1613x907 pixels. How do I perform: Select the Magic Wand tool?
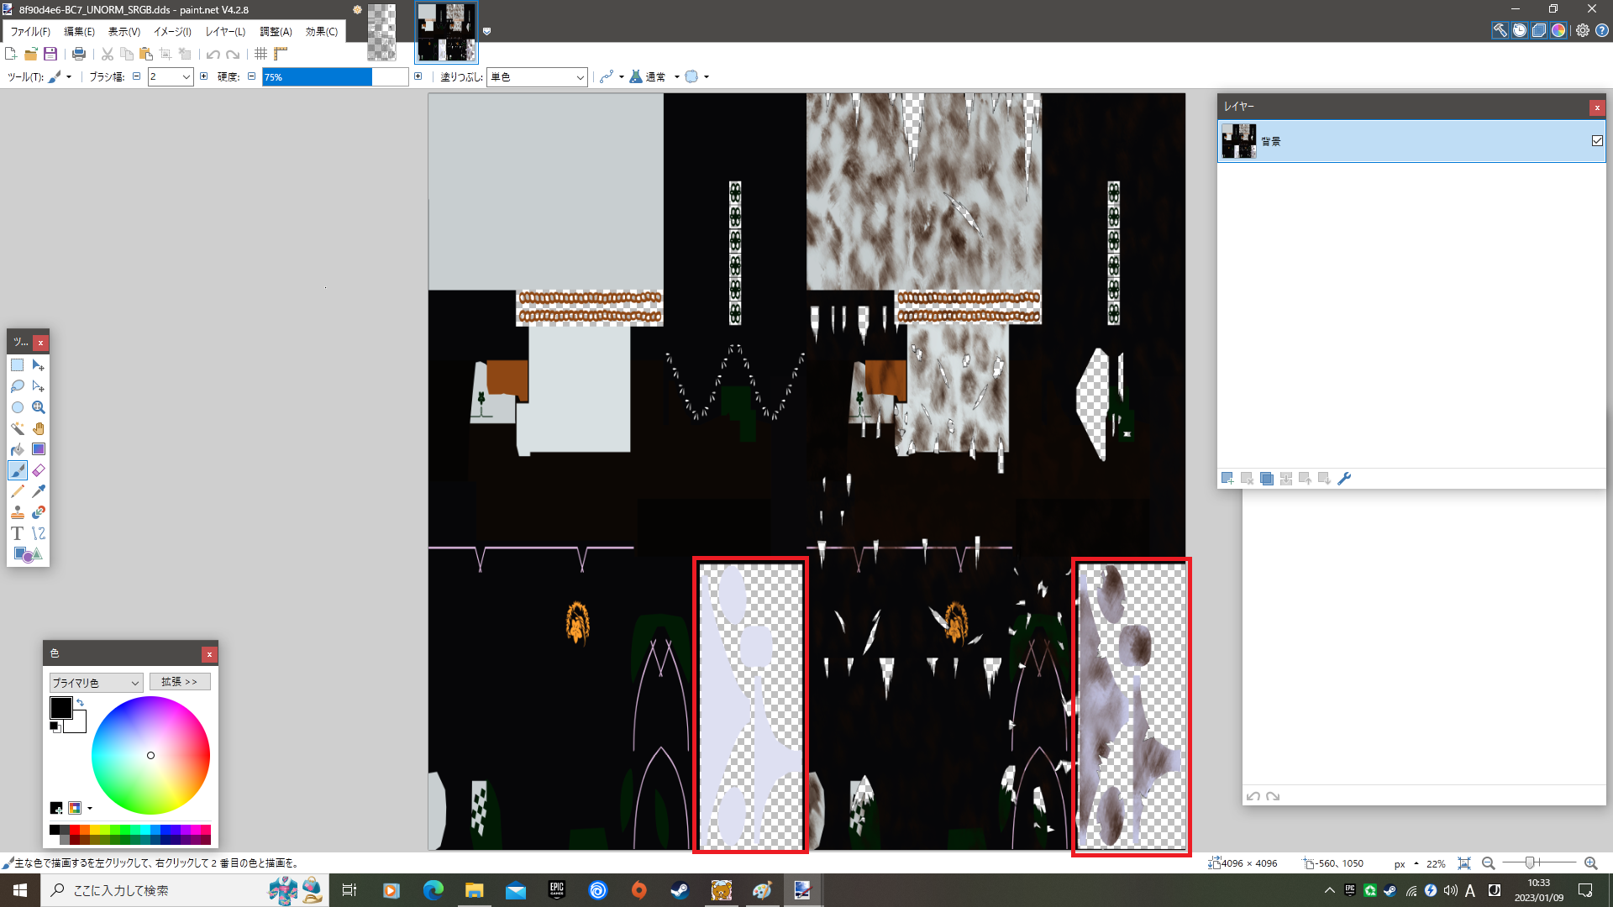point(17,428)
